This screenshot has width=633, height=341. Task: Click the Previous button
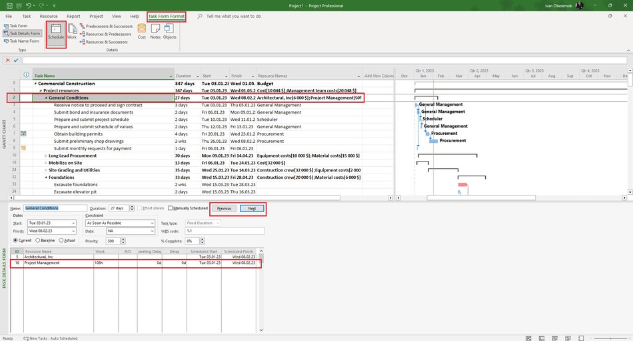pos(224,209)
